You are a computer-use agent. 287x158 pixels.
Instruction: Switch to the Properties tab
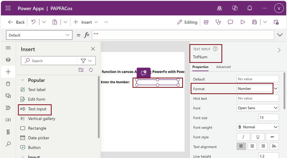(x=200, y=67)
